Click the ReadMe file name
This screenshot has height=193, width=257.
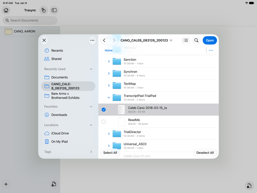point(134,120)
